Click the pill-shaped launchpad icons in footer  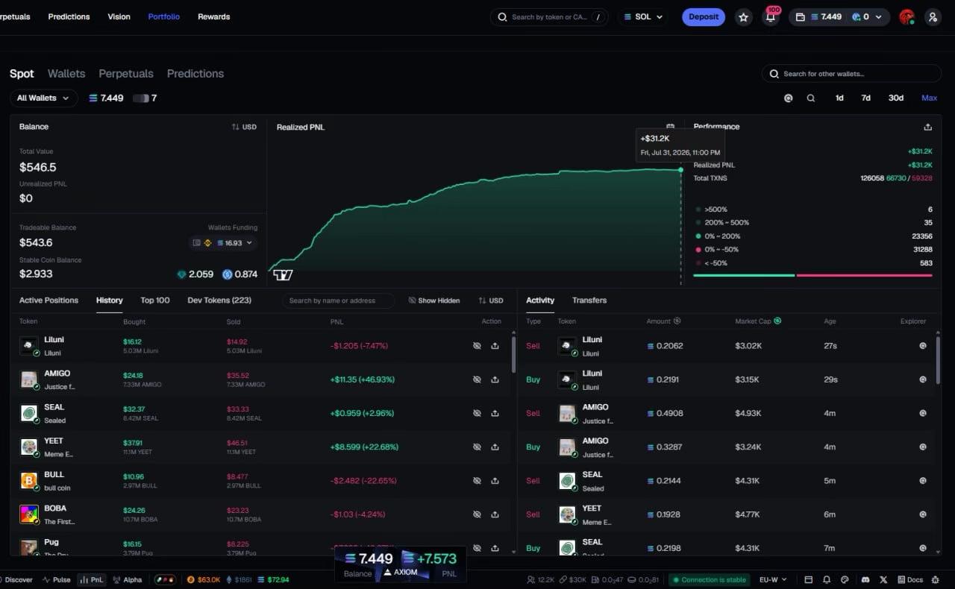[165, 579]
